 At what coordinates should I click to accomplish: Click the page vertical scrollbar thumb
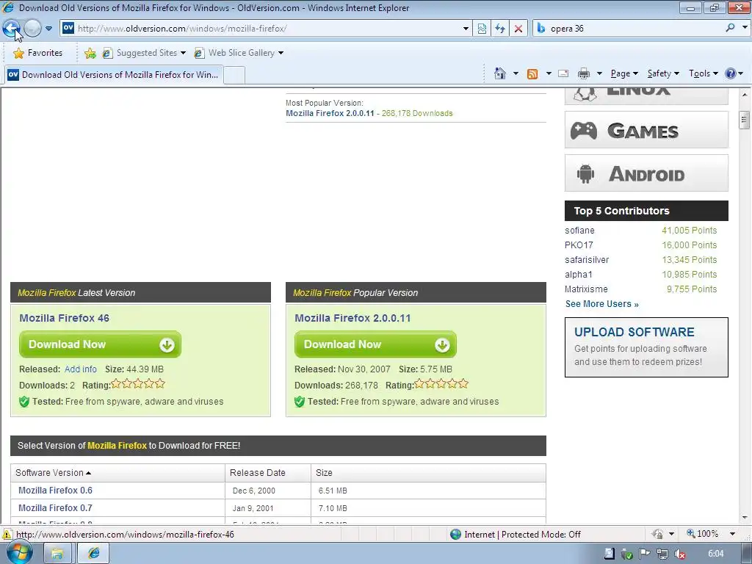[x=745, y=120]
